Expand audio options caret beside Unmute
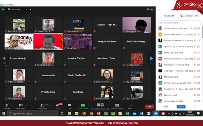 [x=11, y=105]
